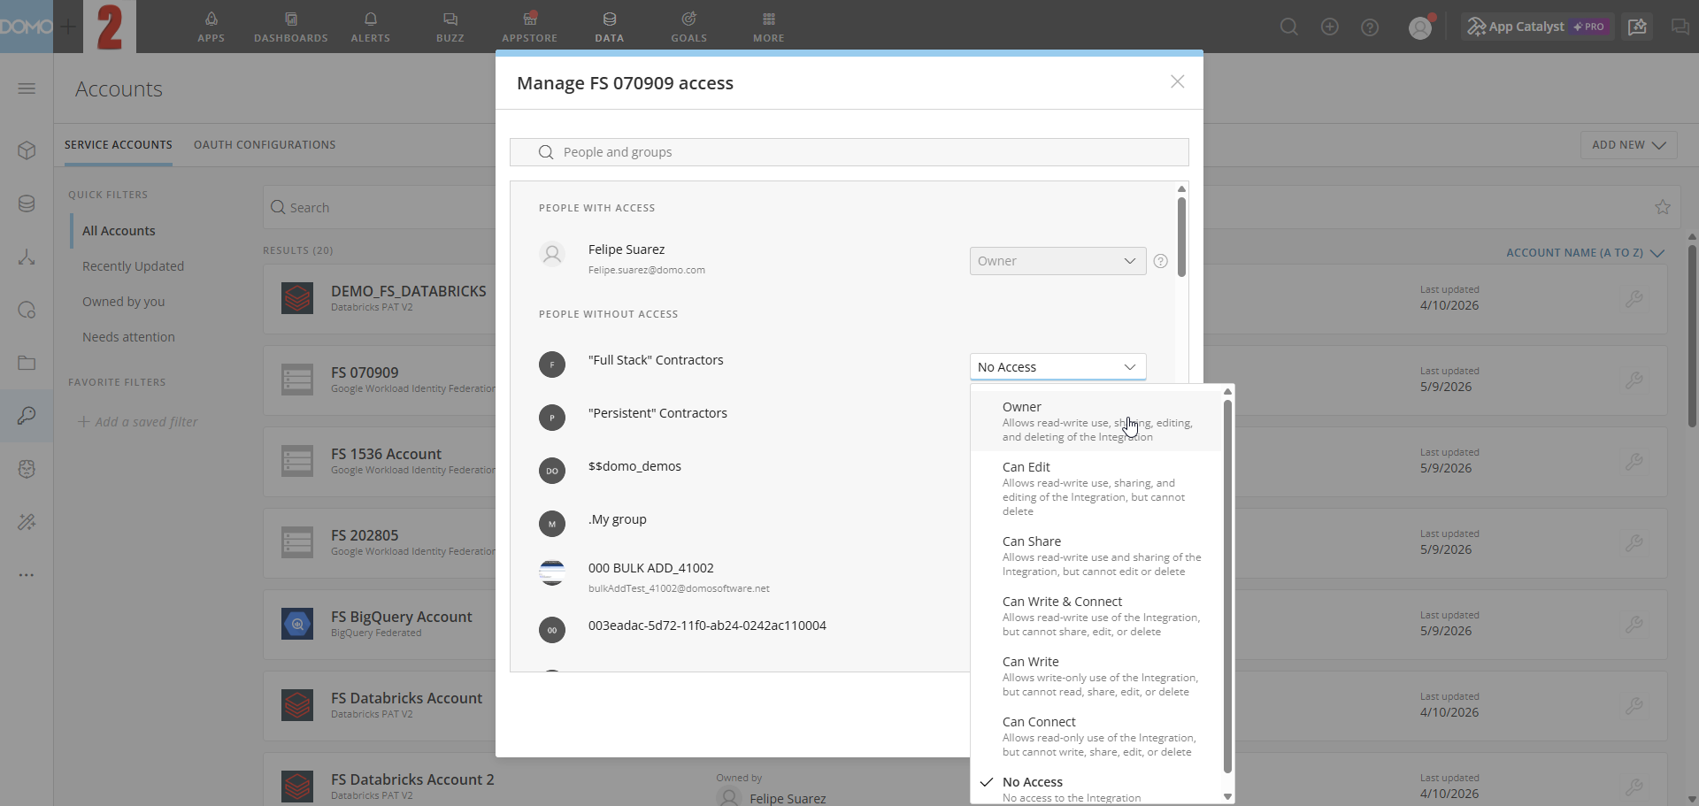Image resolution: width=1699 pixels, height=806 pixels.
Task: Click the Domo logo in the header
Action: [27, 27]
